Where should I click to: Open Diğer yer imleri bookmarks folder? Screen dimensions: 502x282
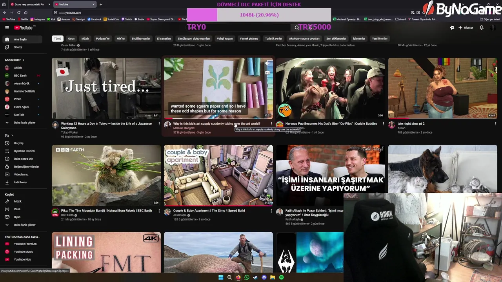pos(490,19)
